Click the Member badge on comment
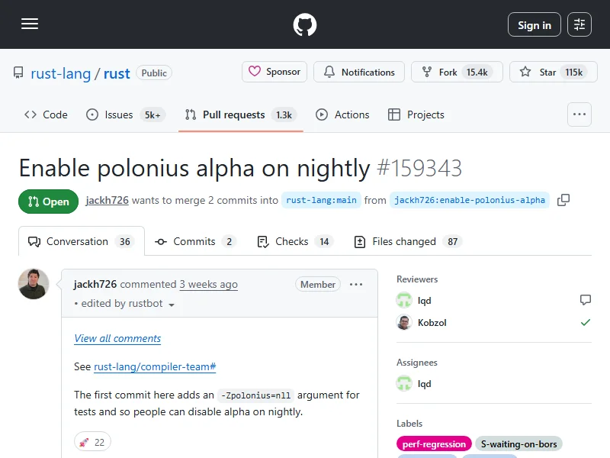The height and width of the screenshot is (458, 610). click(x=317, y=284)
